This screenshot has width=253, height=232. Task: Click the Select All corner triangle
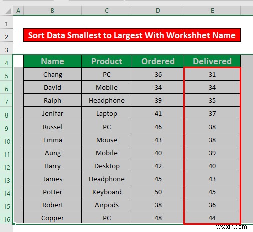coord(8,11)
